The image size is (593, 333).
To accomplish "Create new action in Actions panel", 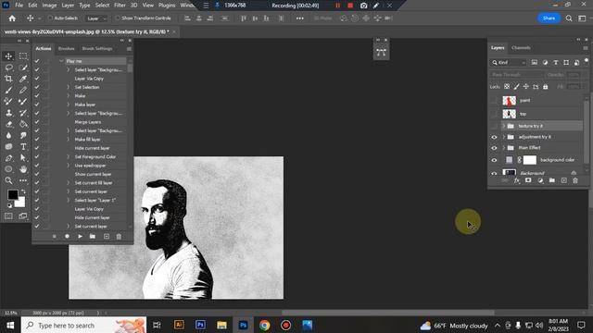I will [x=107, y=237].
